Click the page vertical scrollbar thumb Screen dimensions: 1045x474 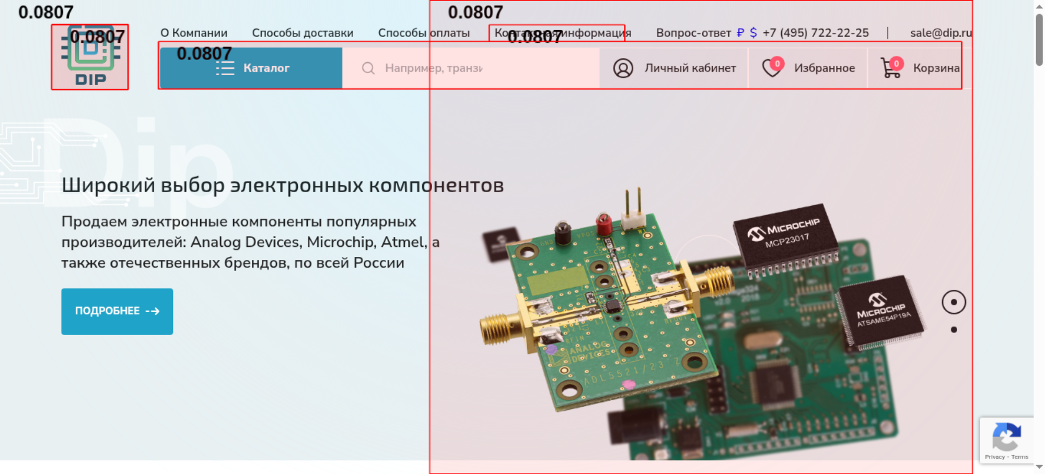coord(1039,39)
